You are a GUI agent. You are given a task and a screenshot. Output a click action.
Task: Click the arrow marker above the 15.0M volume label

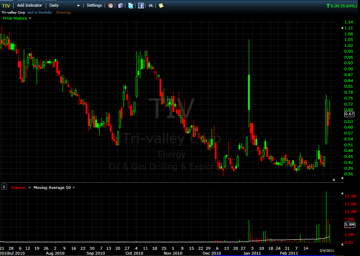click(x=342, y=194)
